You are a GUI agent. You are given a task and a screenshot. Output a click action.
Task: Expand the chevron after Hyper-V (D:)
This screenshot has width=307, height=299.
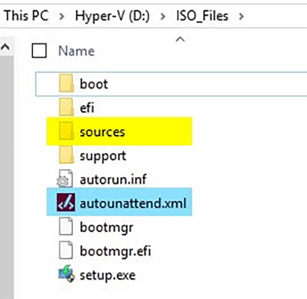click(x=163, y=16)
